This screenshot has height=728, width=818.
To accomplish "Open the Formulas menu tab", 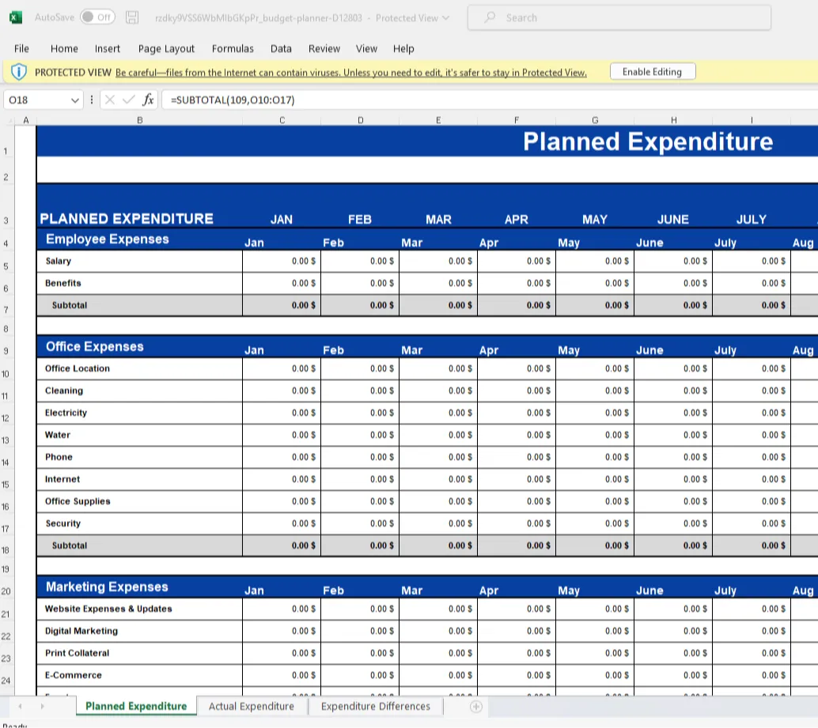I will click(233, 48).
